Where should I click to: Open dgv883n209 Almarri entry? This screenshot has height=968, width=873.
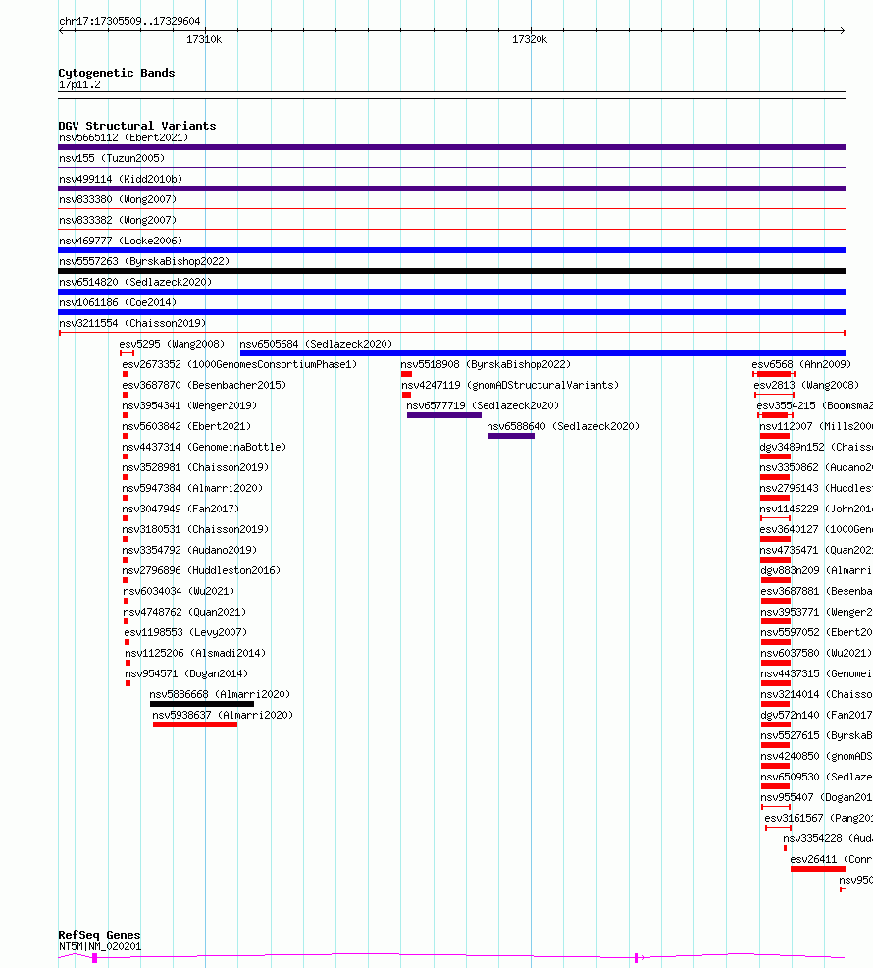[817, 570]
